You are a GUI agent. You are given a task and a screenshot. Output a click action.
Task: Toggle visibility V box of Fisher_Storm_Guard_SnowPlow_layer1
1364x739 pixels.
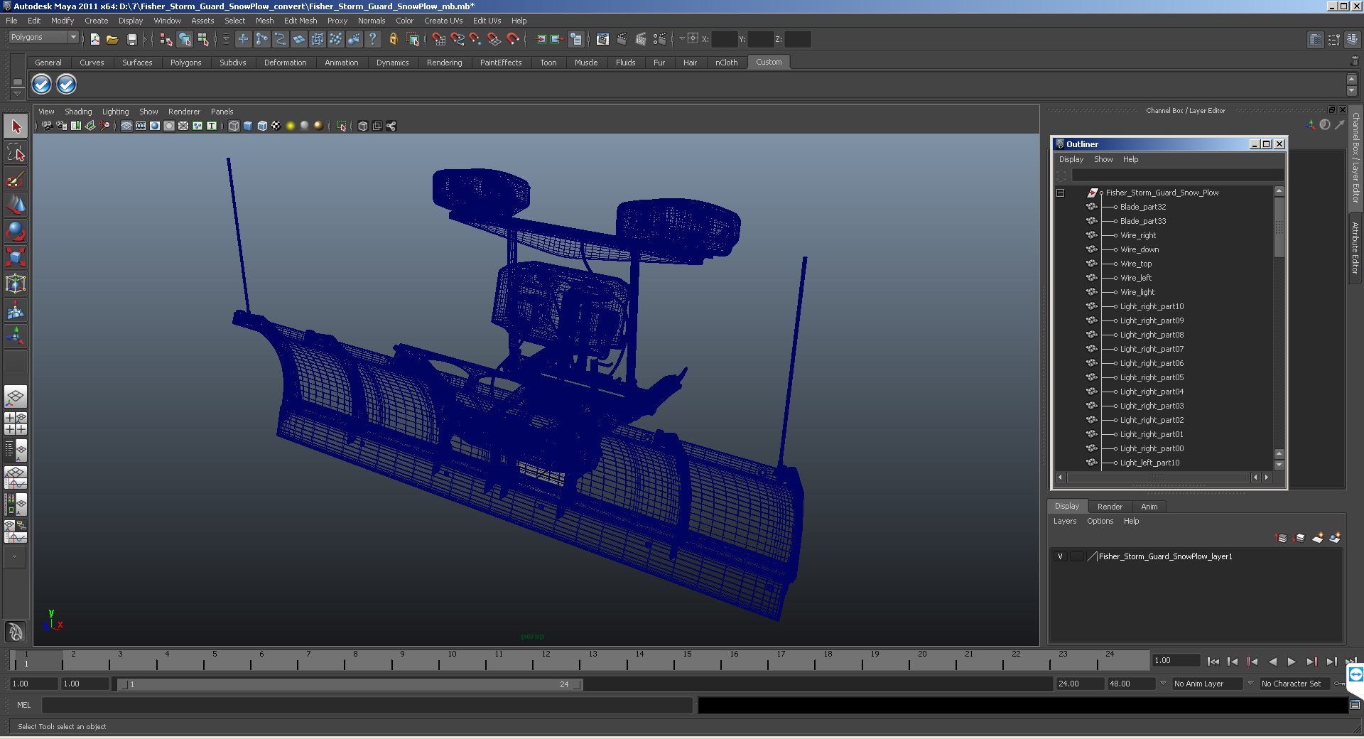pyautogui.click(x=1060, y=556)
